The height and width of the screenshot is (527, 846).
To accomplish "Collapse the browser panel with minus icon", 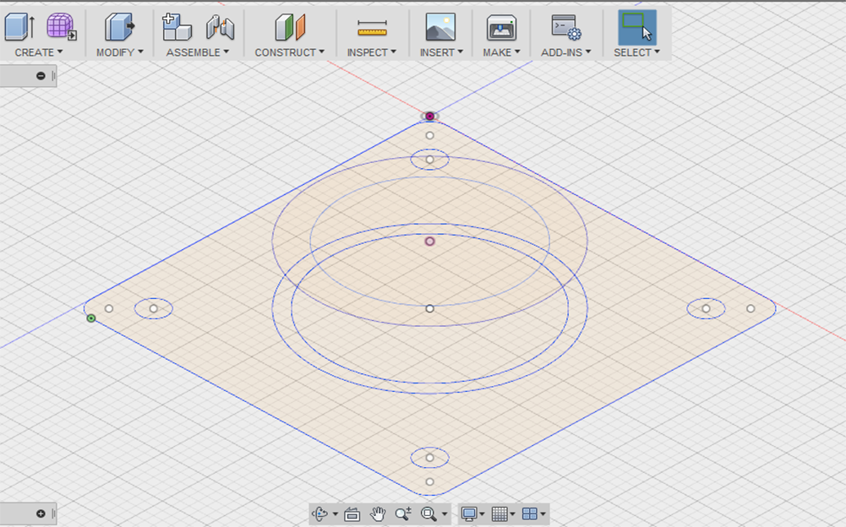I will coord(41,76).
